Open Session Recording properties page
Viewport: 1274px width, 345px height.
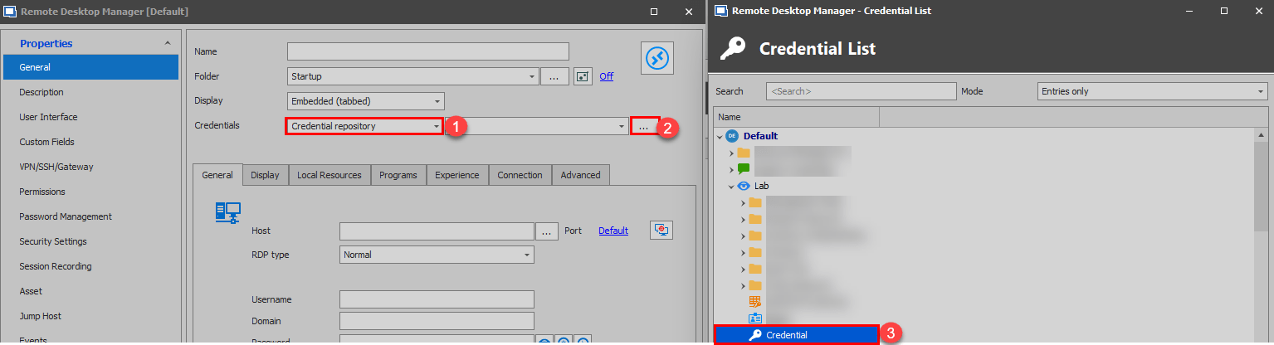(x=90, y=266)
